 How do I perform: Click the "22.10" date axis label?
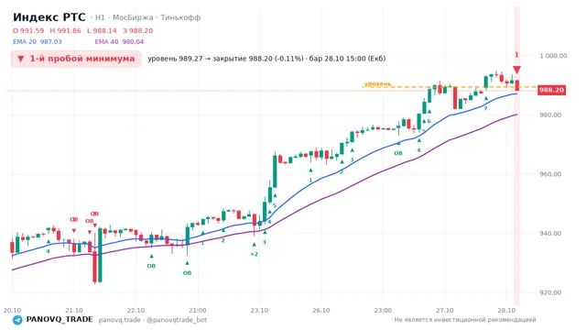coord(136,310)
